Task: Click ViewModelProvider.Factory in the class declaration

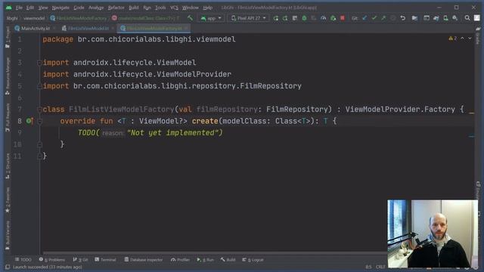Action: click(x=400, y=110)
